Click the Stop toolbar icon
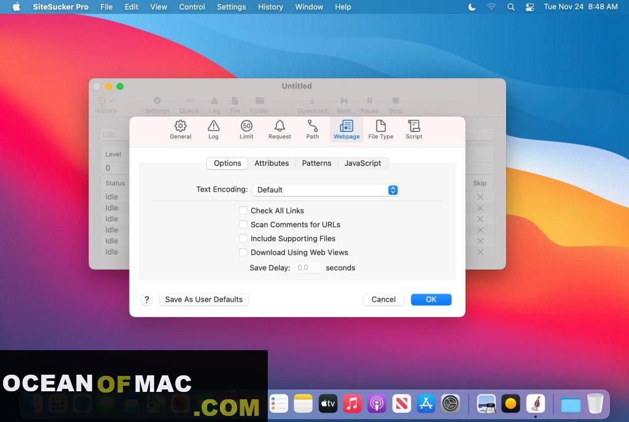This screenshot has width=629, height=422. [x=396, y=101]
